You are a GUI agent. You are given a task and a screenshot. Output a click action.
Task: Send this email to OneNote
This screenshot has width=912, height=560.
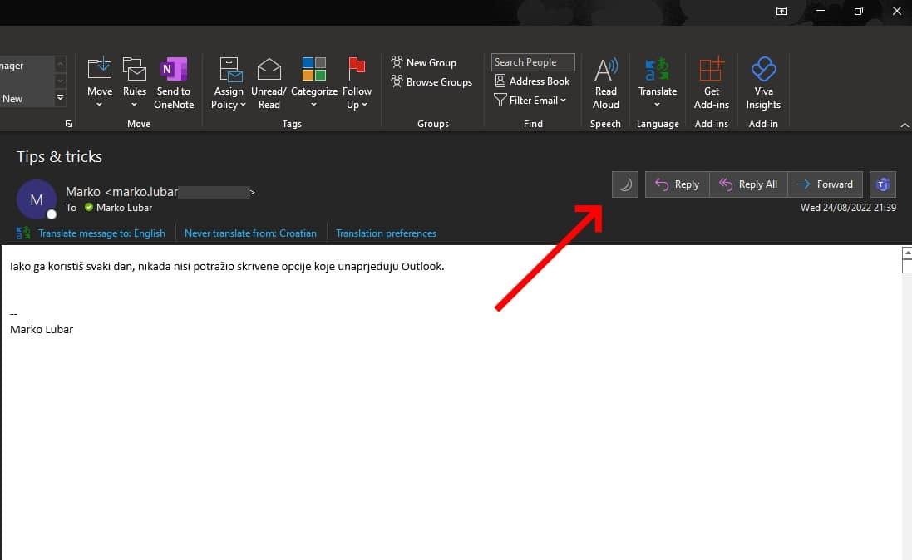click(174, 81)
